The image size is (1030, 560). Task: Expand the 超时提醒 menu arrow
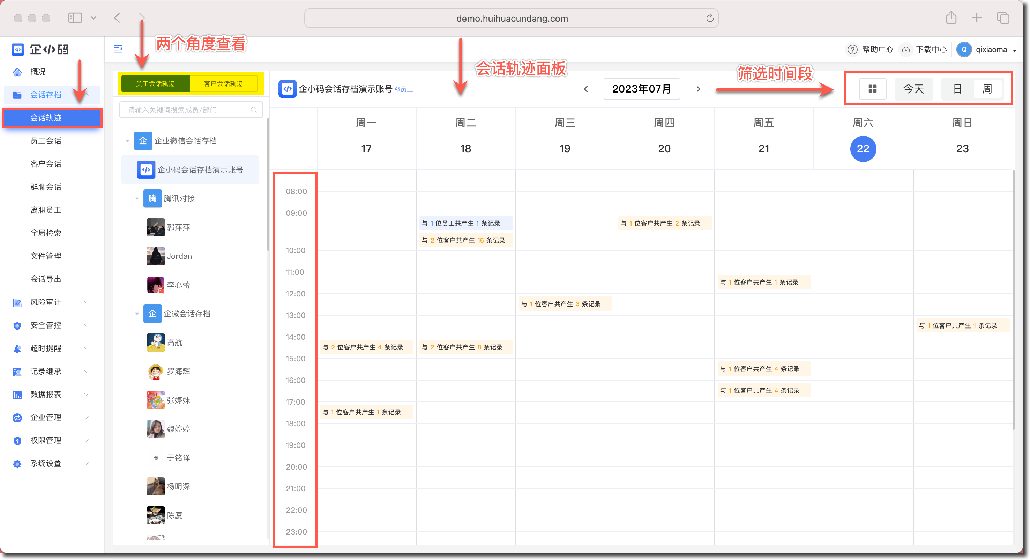pos(87,348)
